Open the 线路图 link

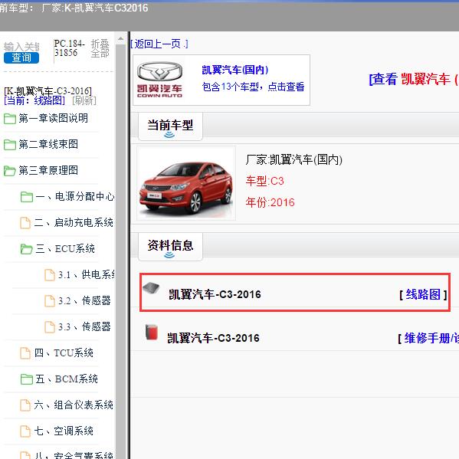(x=423, y=294)
